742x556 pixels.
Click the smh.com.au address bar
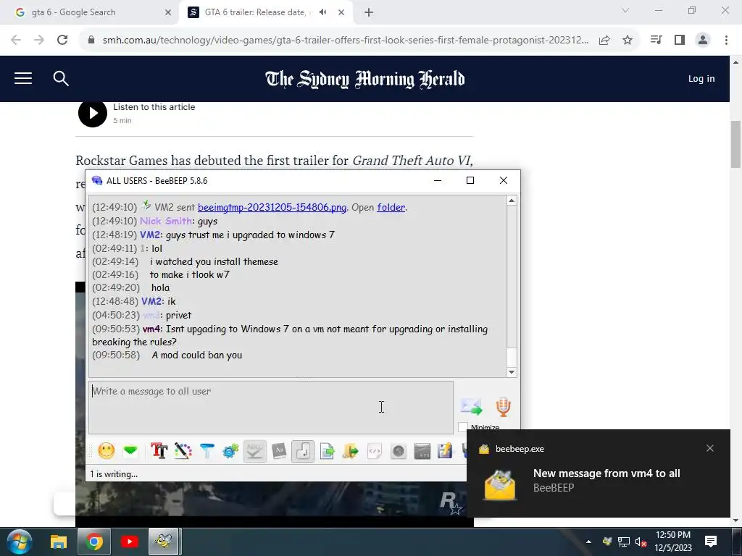click(x=346, y=41)
